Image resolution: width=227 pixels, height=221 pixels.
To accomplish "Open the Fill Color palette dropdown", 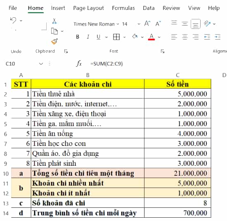I will [x=142, y=38].
